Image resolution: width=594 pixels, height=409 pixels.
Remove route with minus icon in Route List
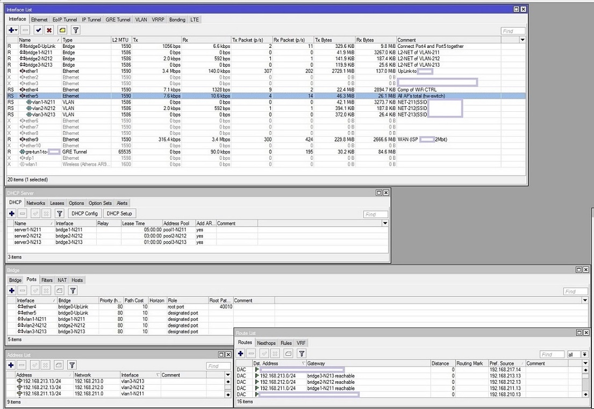tap(251, 353)
